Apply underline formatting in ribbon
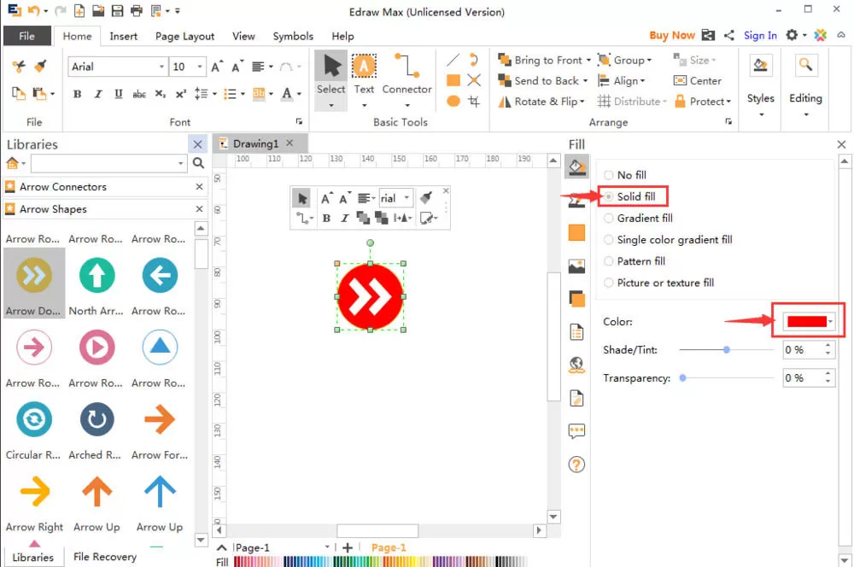This screenshot has height=567, width=854. click(x=118, y=94)
